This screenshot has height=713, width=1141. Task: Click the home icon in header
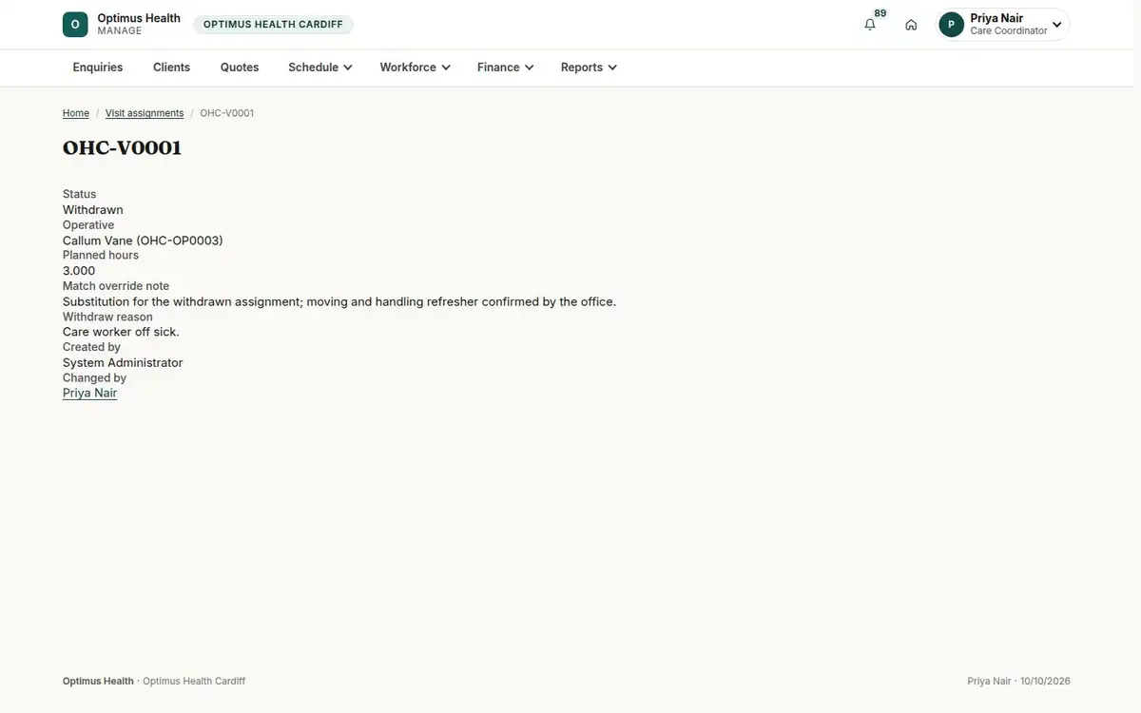(x=911, y=25)
